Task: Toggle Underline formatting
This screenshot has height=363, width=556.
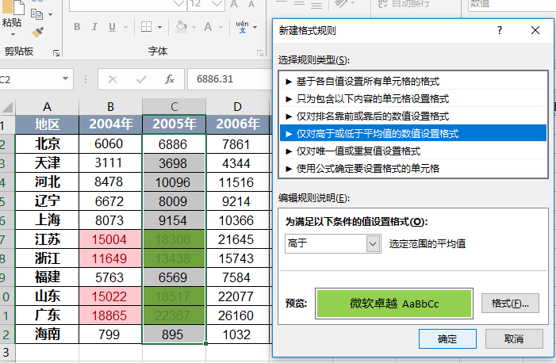Action: 112,27
